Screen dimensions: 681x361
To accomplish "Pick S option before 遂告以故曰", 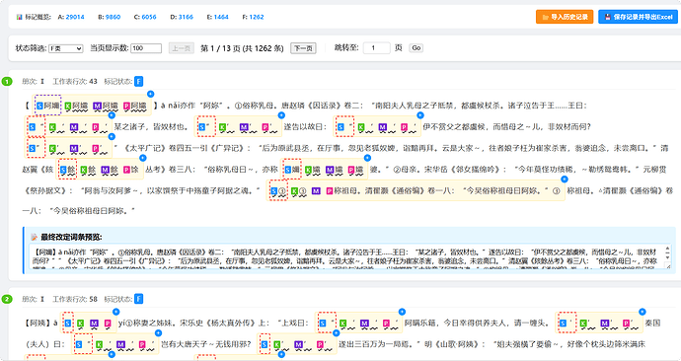I will click(x=205, y=126).
